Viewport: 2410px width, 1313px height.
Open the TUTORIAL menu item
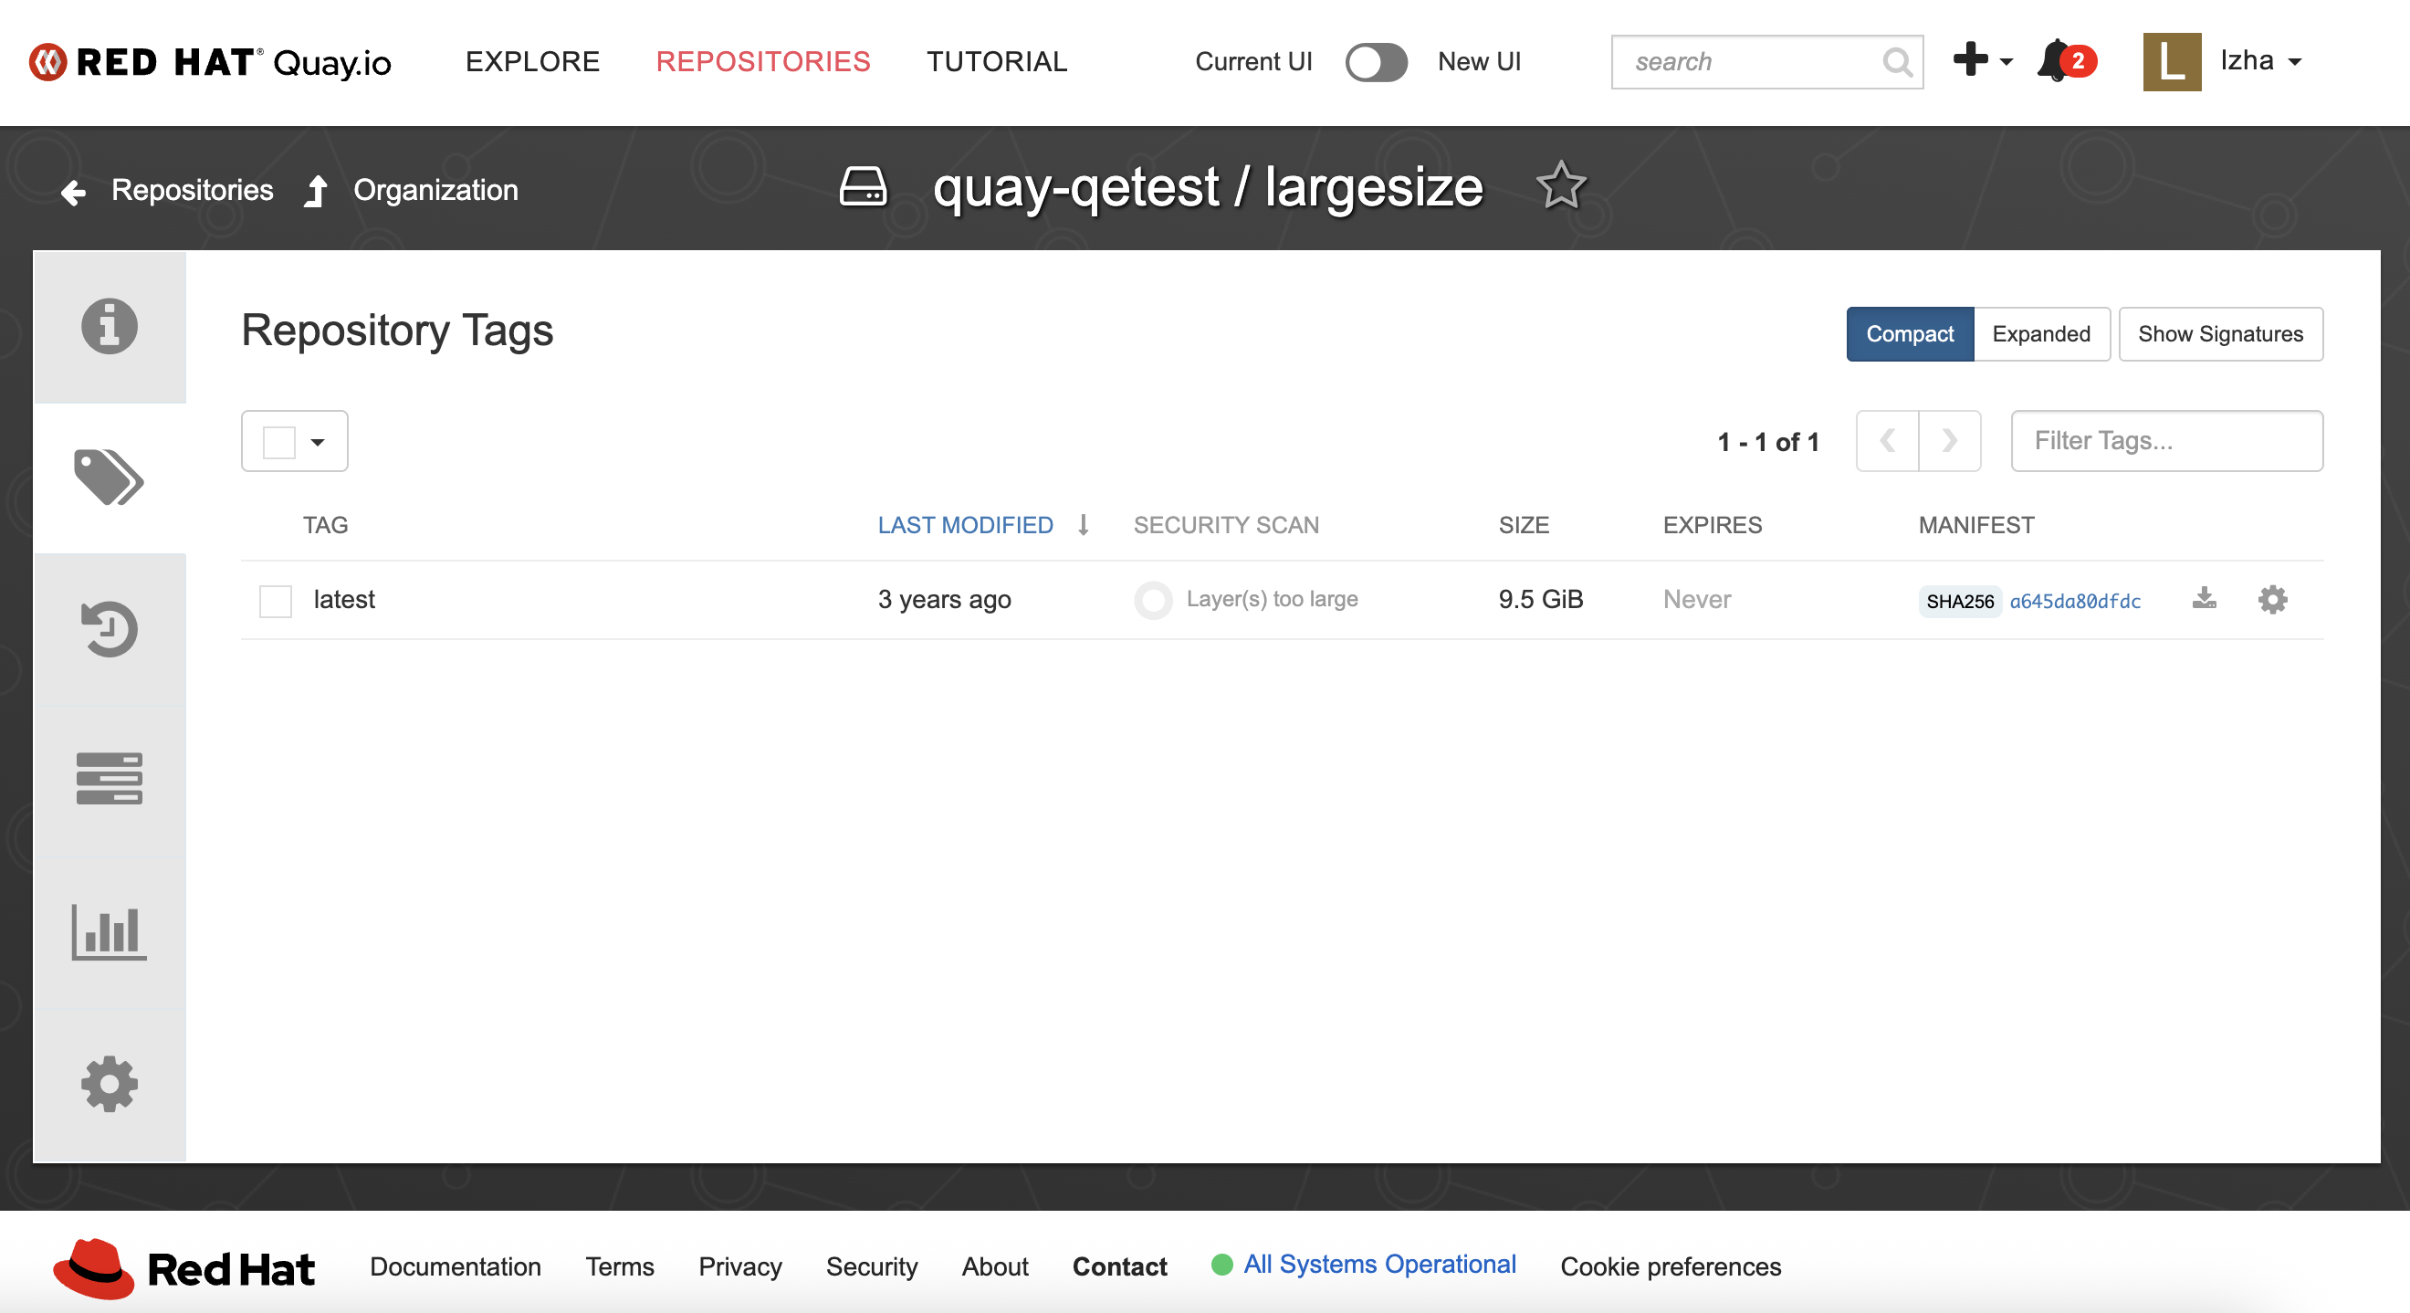tap(996, 62)
